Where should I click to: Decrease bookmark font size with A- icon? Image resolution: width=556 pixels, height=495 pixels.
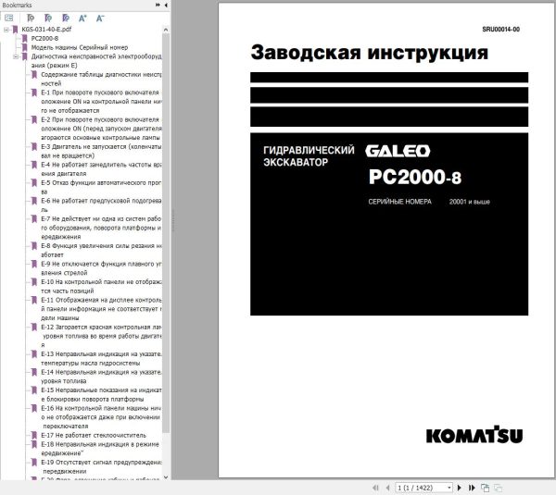tap(100, 19)
